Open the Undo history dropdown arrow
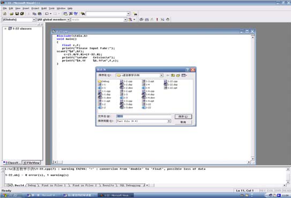The height and width of the screenshot is (198, 291). 51,14
